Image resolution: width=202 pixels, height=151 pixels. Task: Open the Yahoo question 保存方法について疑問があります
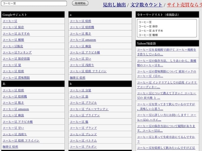[x=166, y=128]
